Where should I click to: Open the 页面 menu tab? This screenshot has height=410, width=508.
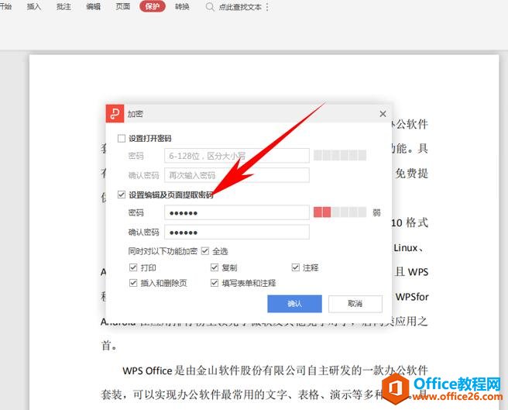pyautogui.click(x=123, y=6)
